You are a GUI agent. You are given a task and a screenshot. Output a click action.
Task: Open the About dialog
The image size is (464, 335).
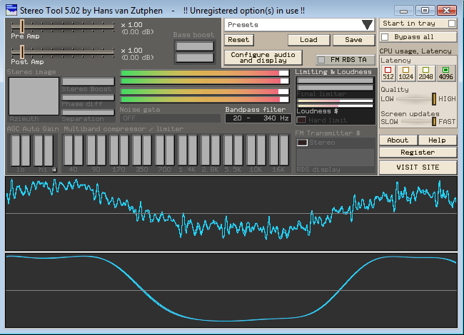point(398,140)
